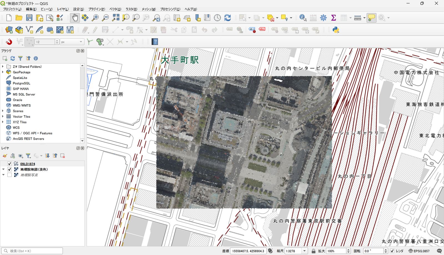Open the Temporal Controller clock icon
Viewport: 444px width, 255px height.
(217, 18)
